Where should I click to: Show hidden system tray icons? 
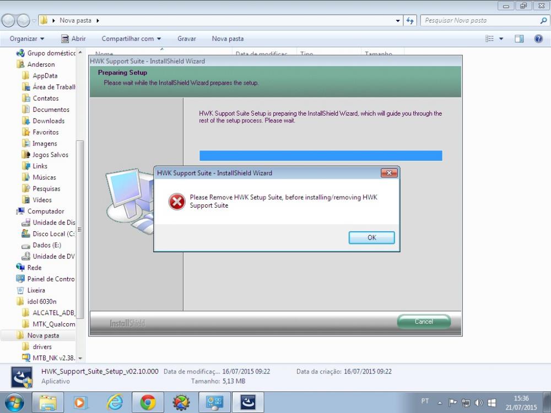pyautogui.click(x=440, y=403)
